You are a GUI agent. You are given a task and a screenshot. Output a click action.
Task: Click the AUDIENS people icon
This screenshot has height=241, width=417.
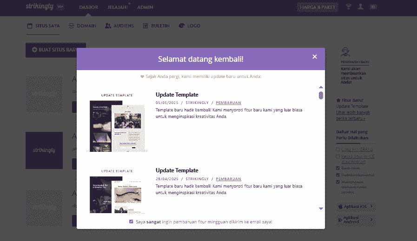[108, 26]
